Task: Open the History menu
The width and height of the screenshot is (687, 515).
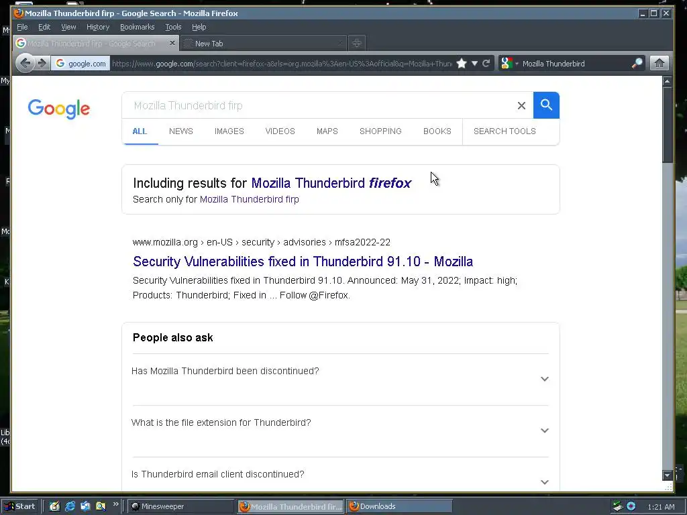Action: [x=98, y=27]
